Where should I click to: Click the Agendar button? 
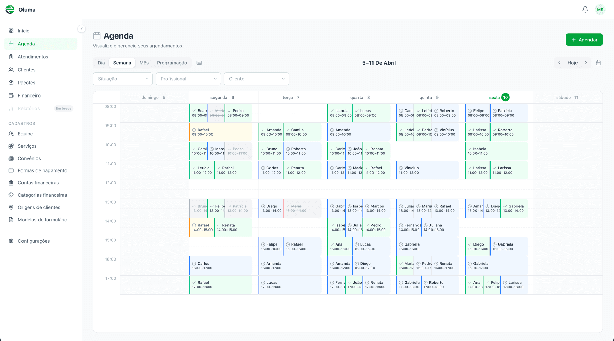pyautogui.click(x=584, y=40)
